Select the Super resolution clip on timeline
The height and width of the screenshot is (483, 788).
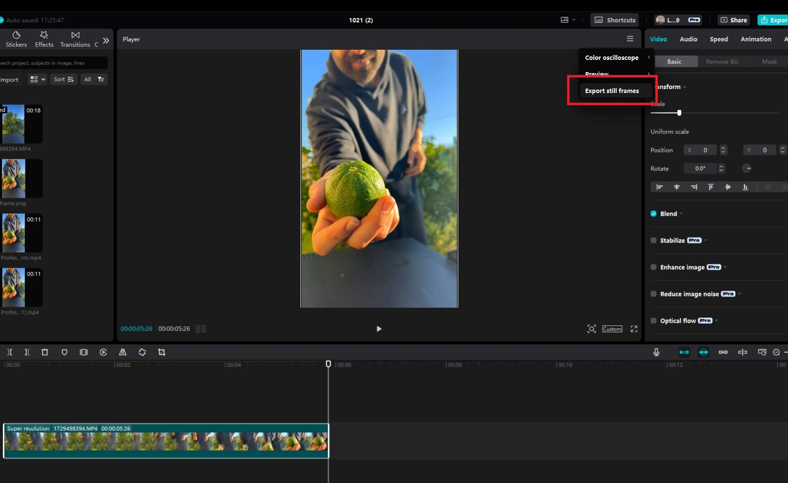(x=166, y=441)
